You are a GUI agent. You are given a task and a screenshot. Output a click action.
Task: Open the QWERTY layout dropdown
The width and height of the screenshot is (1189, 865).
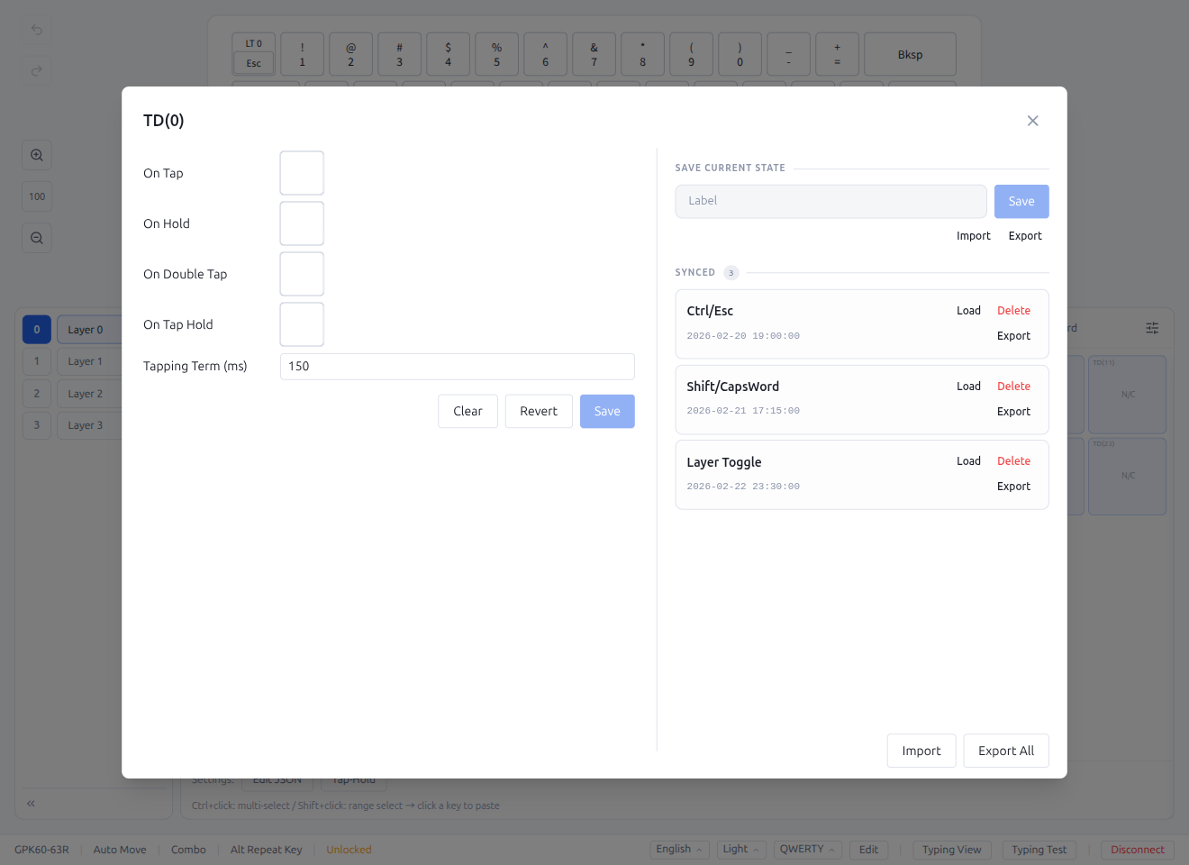[x=808, y=850]
